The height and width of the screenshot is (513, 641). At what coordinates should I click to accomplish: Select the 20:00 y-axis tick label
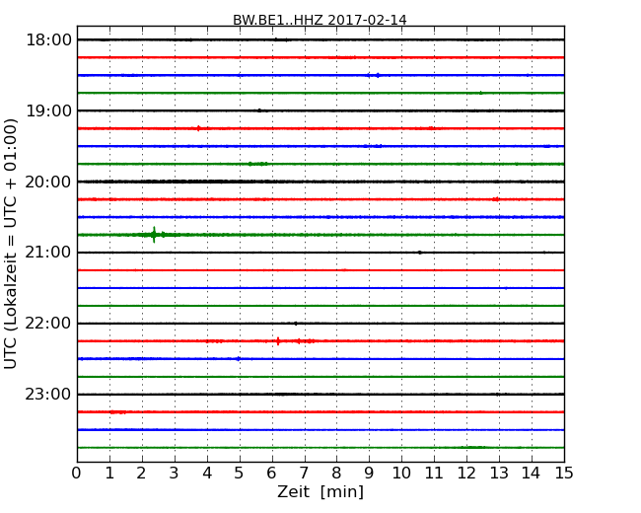tap(48, 182)
